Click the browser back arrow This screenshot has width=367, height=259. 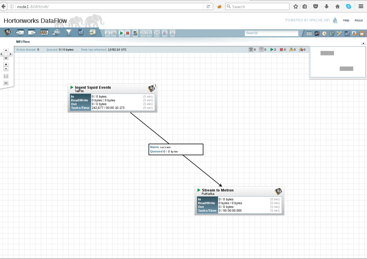point(3,7)
